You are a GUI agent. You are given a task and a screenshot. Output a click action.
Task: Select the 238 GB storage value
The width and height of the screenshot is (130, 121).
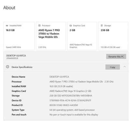coord(105,30)
